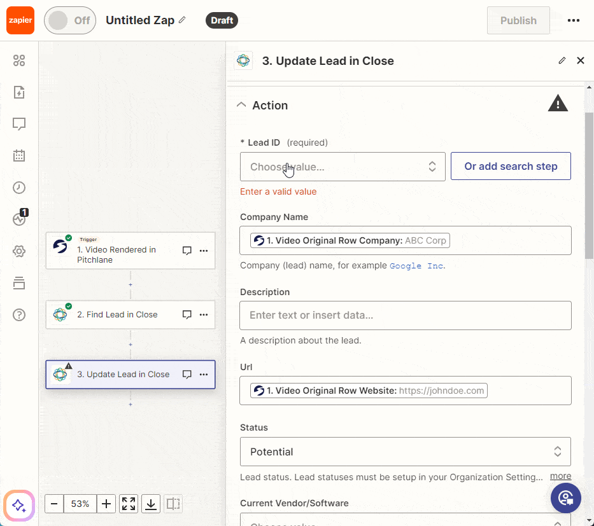This screenshot has width=594, height=526.
Task: Click the Url input field
Action: point(406,391)
